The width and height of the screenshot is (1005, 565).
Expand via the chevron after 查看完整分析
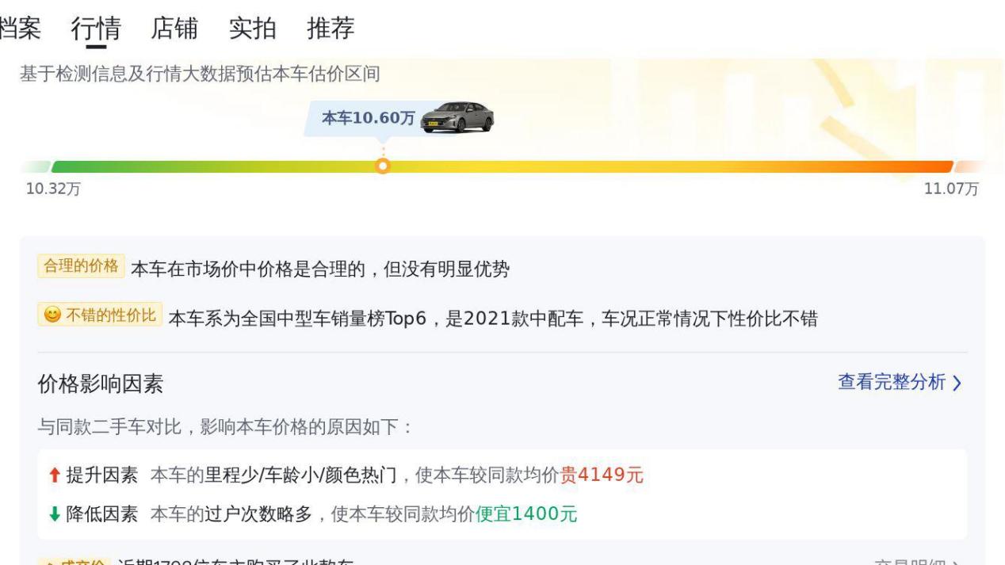(957, 384)
